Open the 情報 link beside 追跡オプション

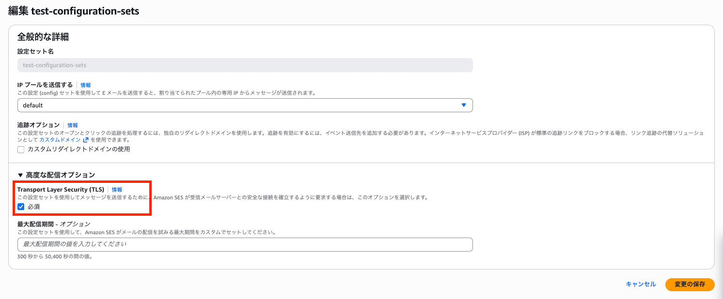pos(72,125)
